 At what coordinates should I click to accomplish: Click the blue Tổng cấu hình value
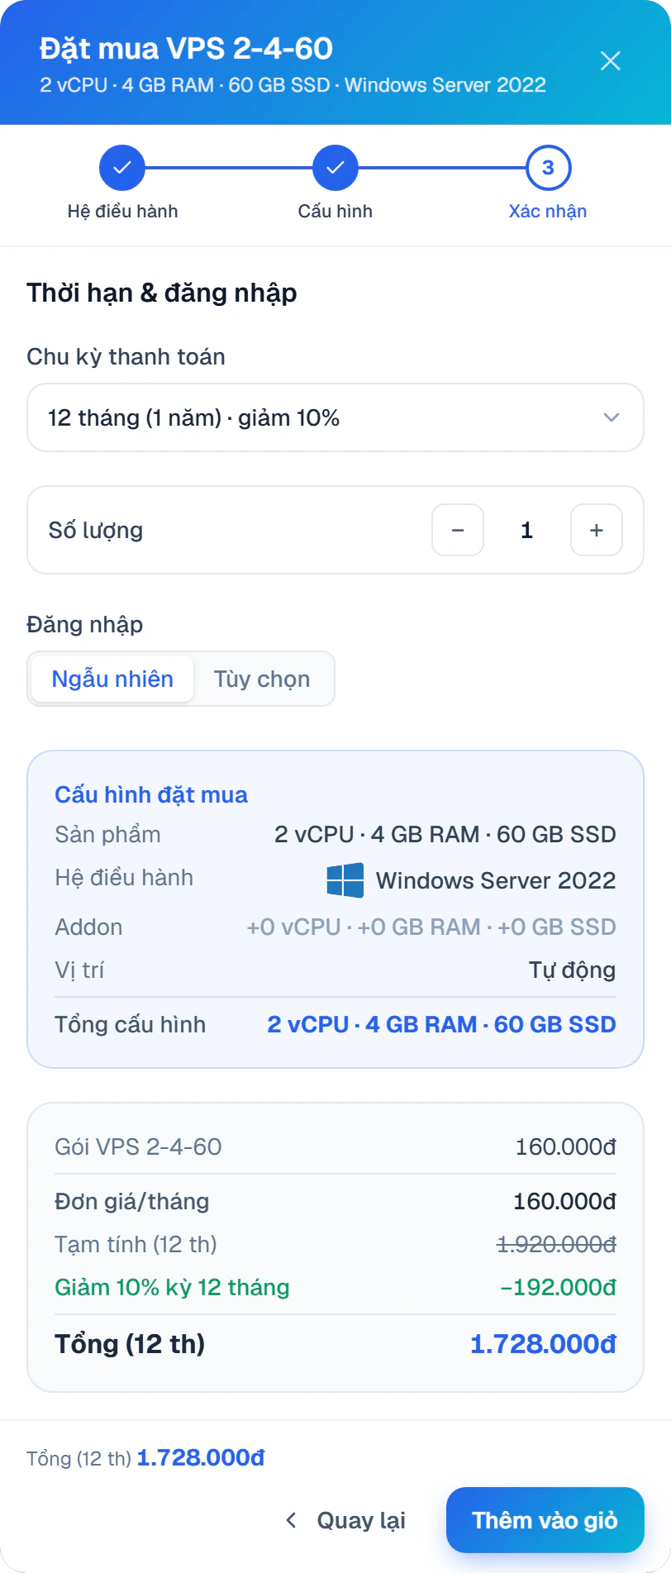tap(442, 1024)
